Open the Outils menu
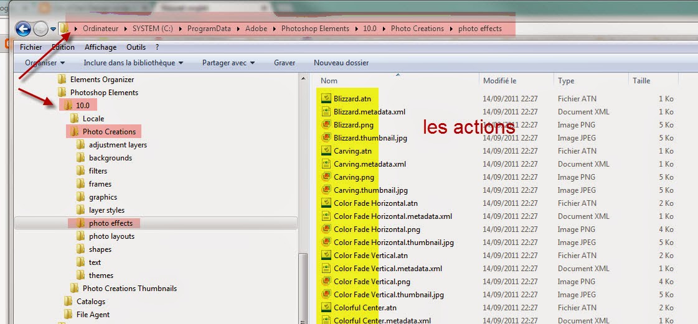 coord(136,47)
